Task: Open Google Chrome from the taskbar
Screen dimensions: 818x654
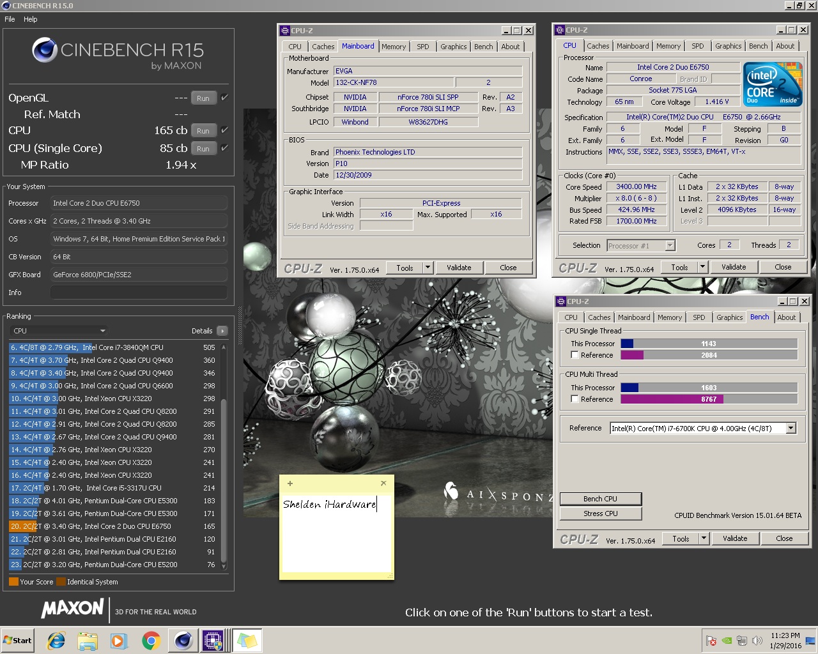Action: pyautogui.click(x=151, y=641)
